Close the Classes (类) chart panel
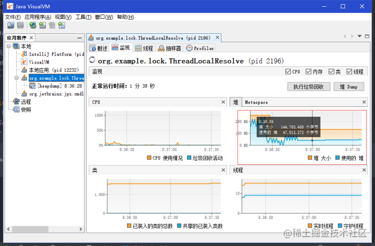Viewport: 375px width, 246px height. (223, 170)
